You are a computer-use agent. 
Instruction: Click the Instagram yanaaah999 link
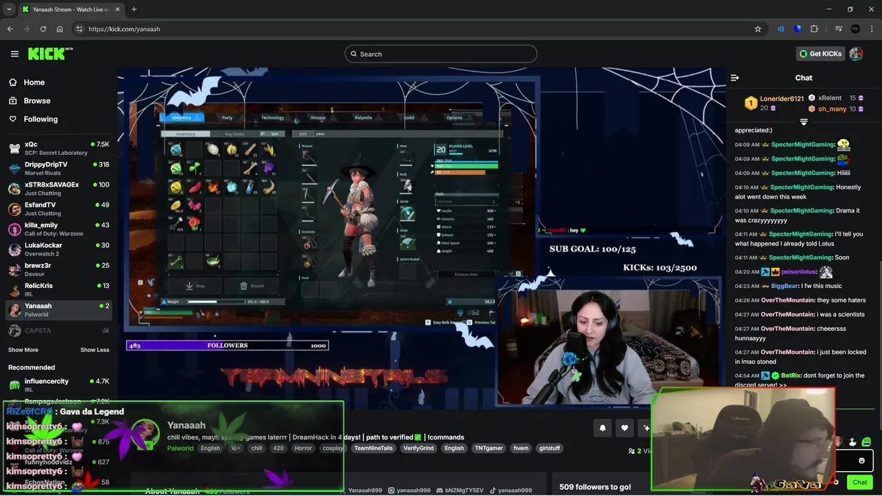tap(409, 490)
